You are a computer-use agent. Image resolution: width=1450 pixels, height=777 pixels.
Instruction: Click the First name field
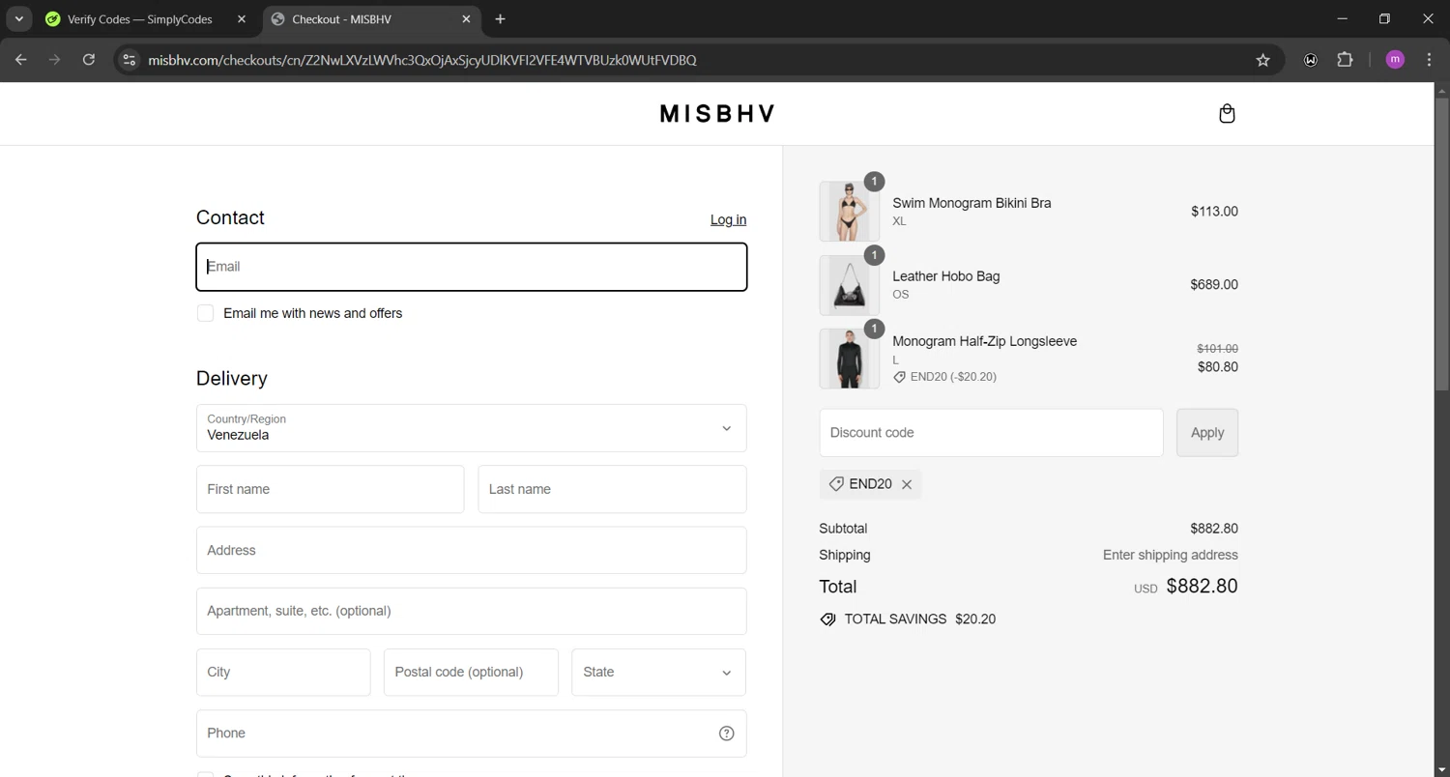click(x=330, y=490)
